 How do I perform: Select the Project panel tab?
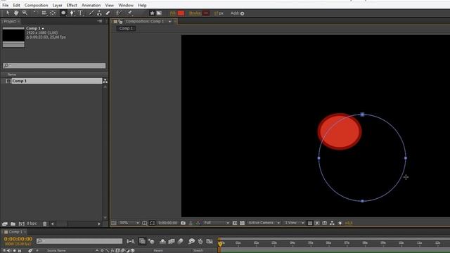[x=10, y=21]
